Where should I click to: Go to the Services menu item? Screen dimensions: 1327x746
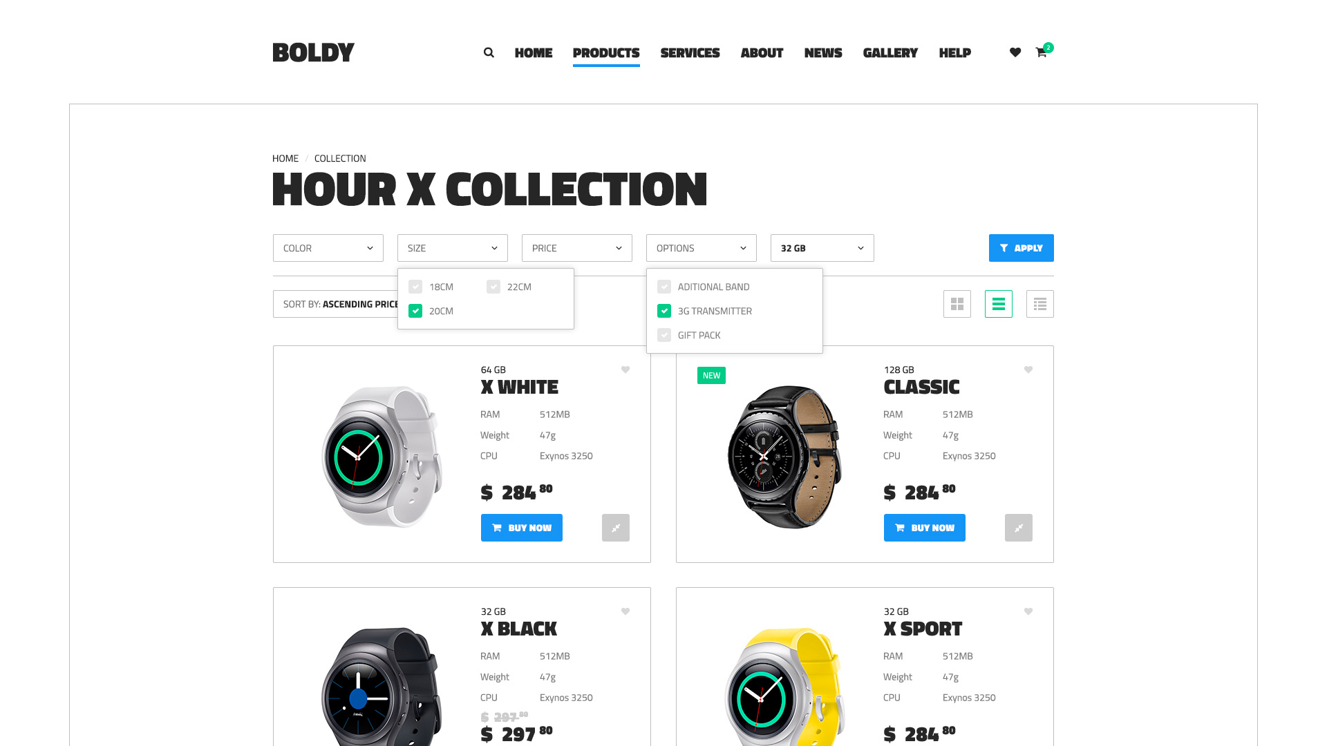pos(690,52)
